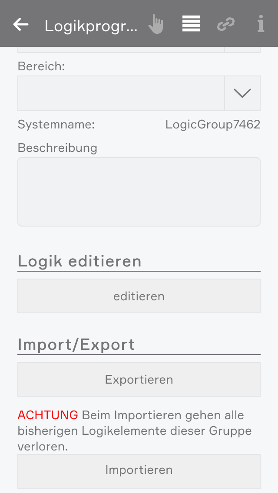Viewport: 278px width, 493px height.
Task: Open the info icon in header
Action: 261,24
